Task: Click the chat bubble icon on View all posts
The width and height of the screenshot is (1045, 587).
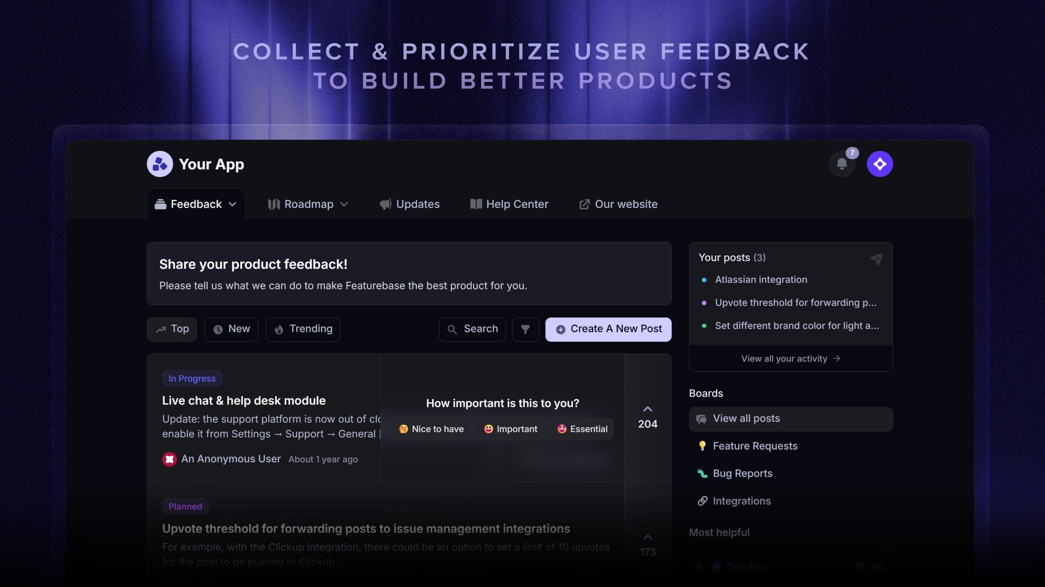Action: tap(701, 418)
